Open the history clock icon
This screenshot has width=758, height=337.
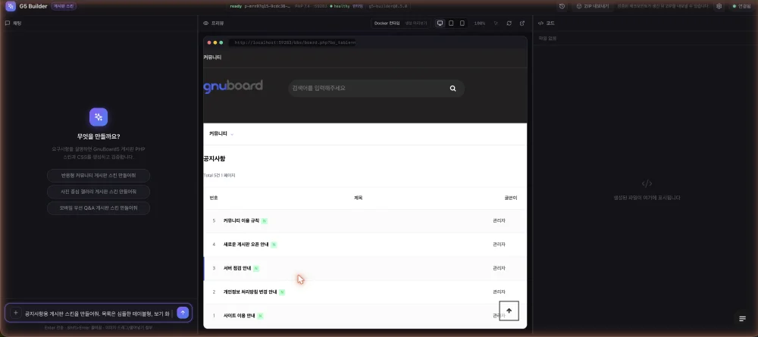click(x=562, y=6)
